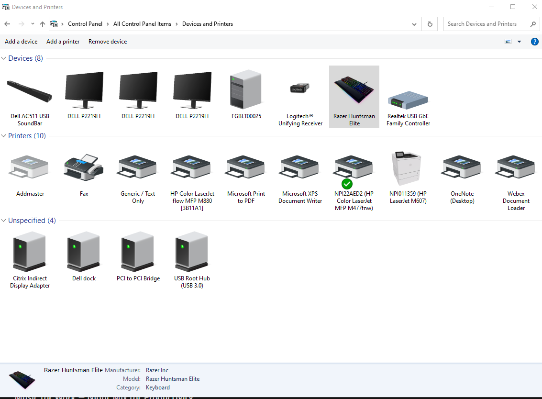Select the Fax device icon

(x=84, y=175)
